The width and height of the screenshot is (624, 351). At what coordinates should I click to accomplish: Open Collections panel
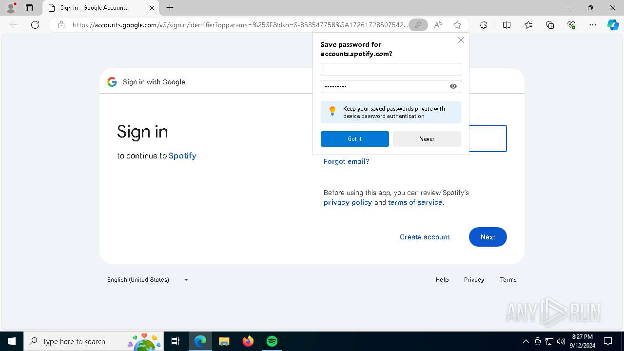(550, 25)
